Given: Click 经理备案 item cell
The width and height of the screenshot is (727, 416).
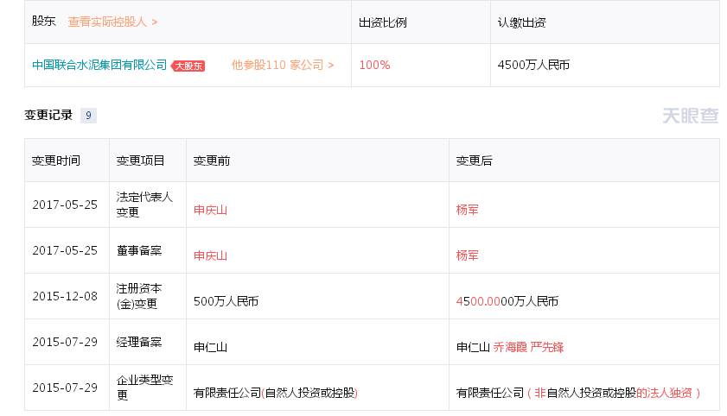Looking at the screenshot, I should tap(139, 342).
